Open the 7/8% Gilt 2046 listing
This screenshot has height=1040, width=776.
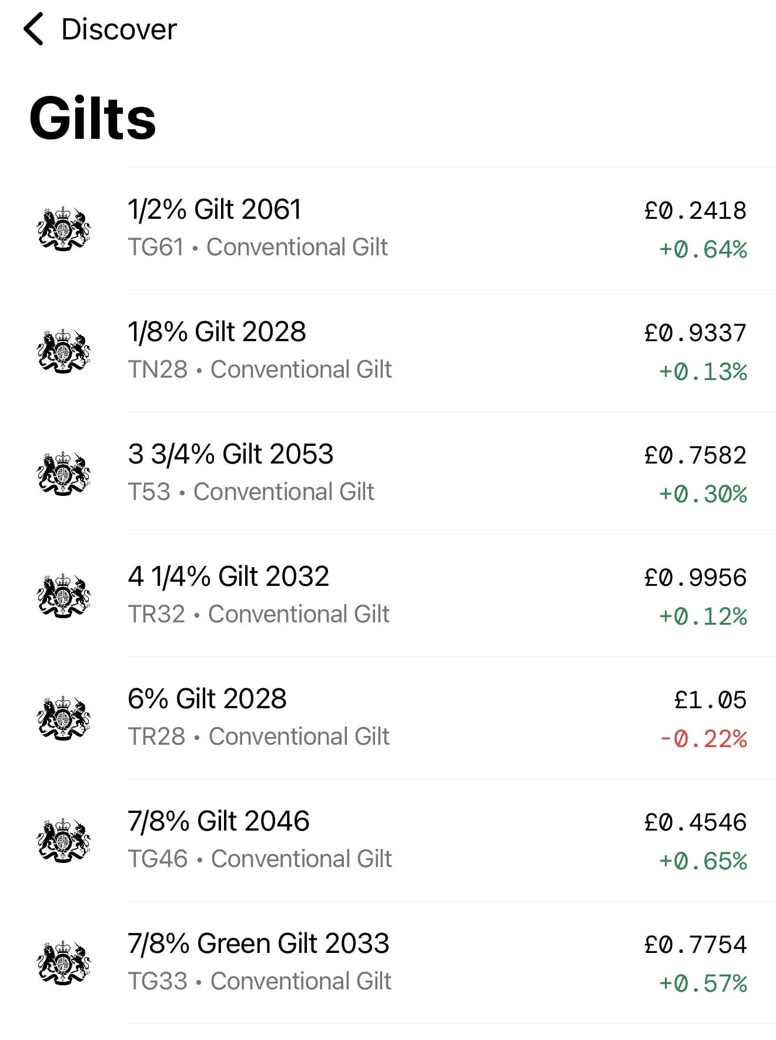click(218, 821)
